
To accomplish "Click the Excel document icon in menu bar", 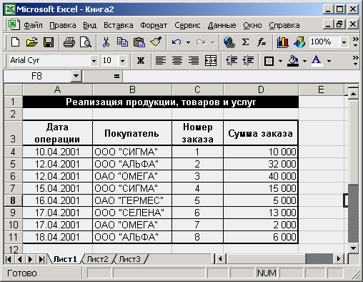I will pos(14,24).
